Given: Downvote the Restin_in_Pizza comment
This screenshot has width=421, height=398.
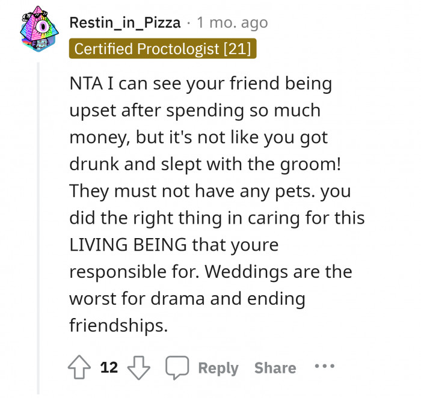Looking at the screenshot, I should tap(139, 367).
